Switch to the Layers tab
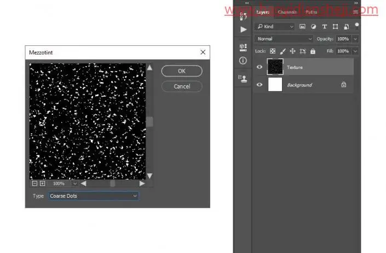This screenshot has width=386, height=253. coord(263,12)
